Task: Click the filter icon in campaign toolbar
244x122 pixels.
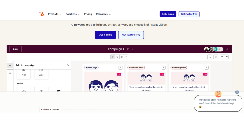Action: coord(216,57)
